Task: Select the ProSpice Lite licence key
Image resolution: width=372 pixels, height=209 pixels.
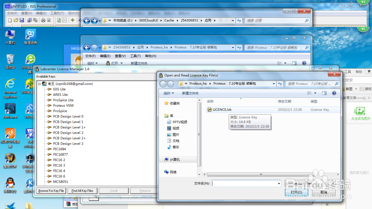Action: (x=63, y=100)
